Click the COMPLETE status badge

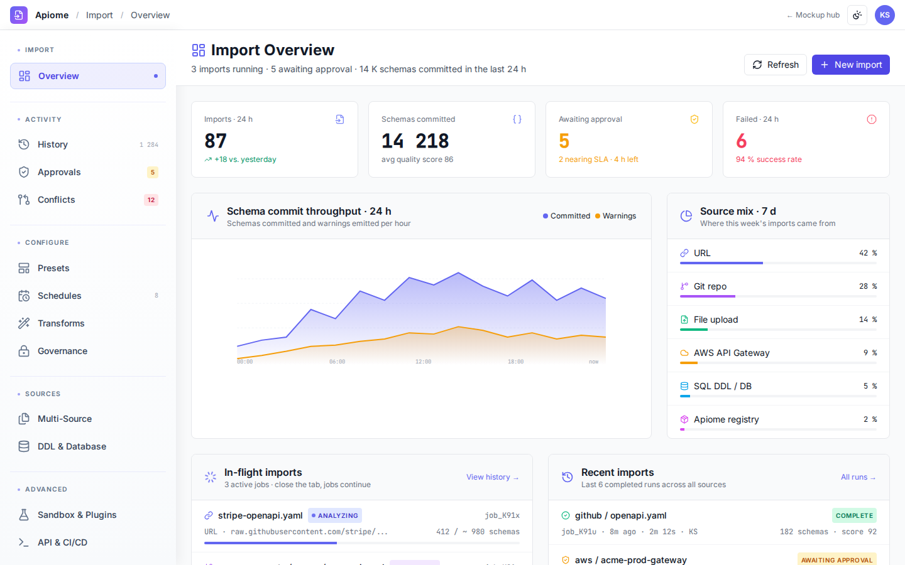tap(854, 515)
